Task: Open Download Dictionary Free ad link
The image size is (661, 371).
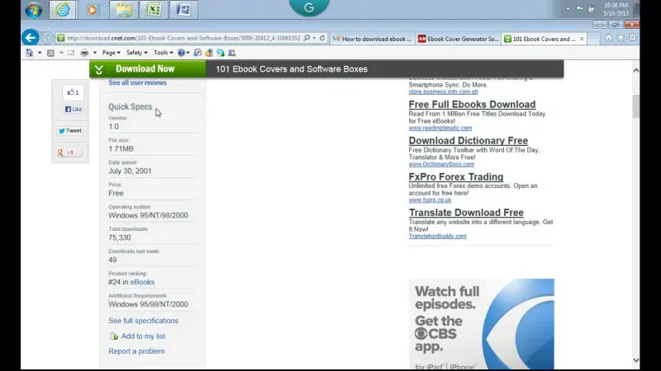Action: pos(468,140)
